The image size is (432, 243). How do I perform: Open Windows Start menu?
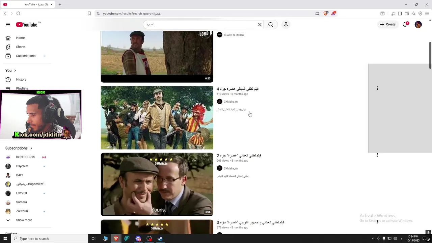click(x=5, y=239)
